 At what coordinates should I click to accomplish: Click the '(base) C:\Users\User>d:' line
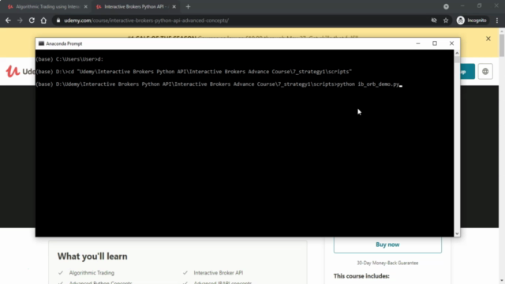click(x=69, y=59)
